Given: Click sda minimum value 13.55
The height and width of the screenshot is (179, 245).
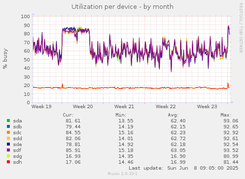Looking at the screenshot, I should [126, 121].
